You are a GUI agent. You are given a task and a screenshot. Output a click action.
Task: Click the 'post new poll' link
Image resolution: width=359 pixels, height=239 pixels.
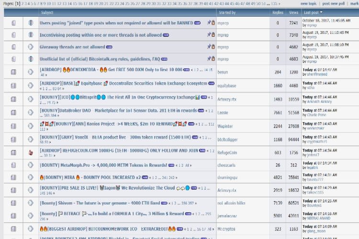click(x=334, y=3)
